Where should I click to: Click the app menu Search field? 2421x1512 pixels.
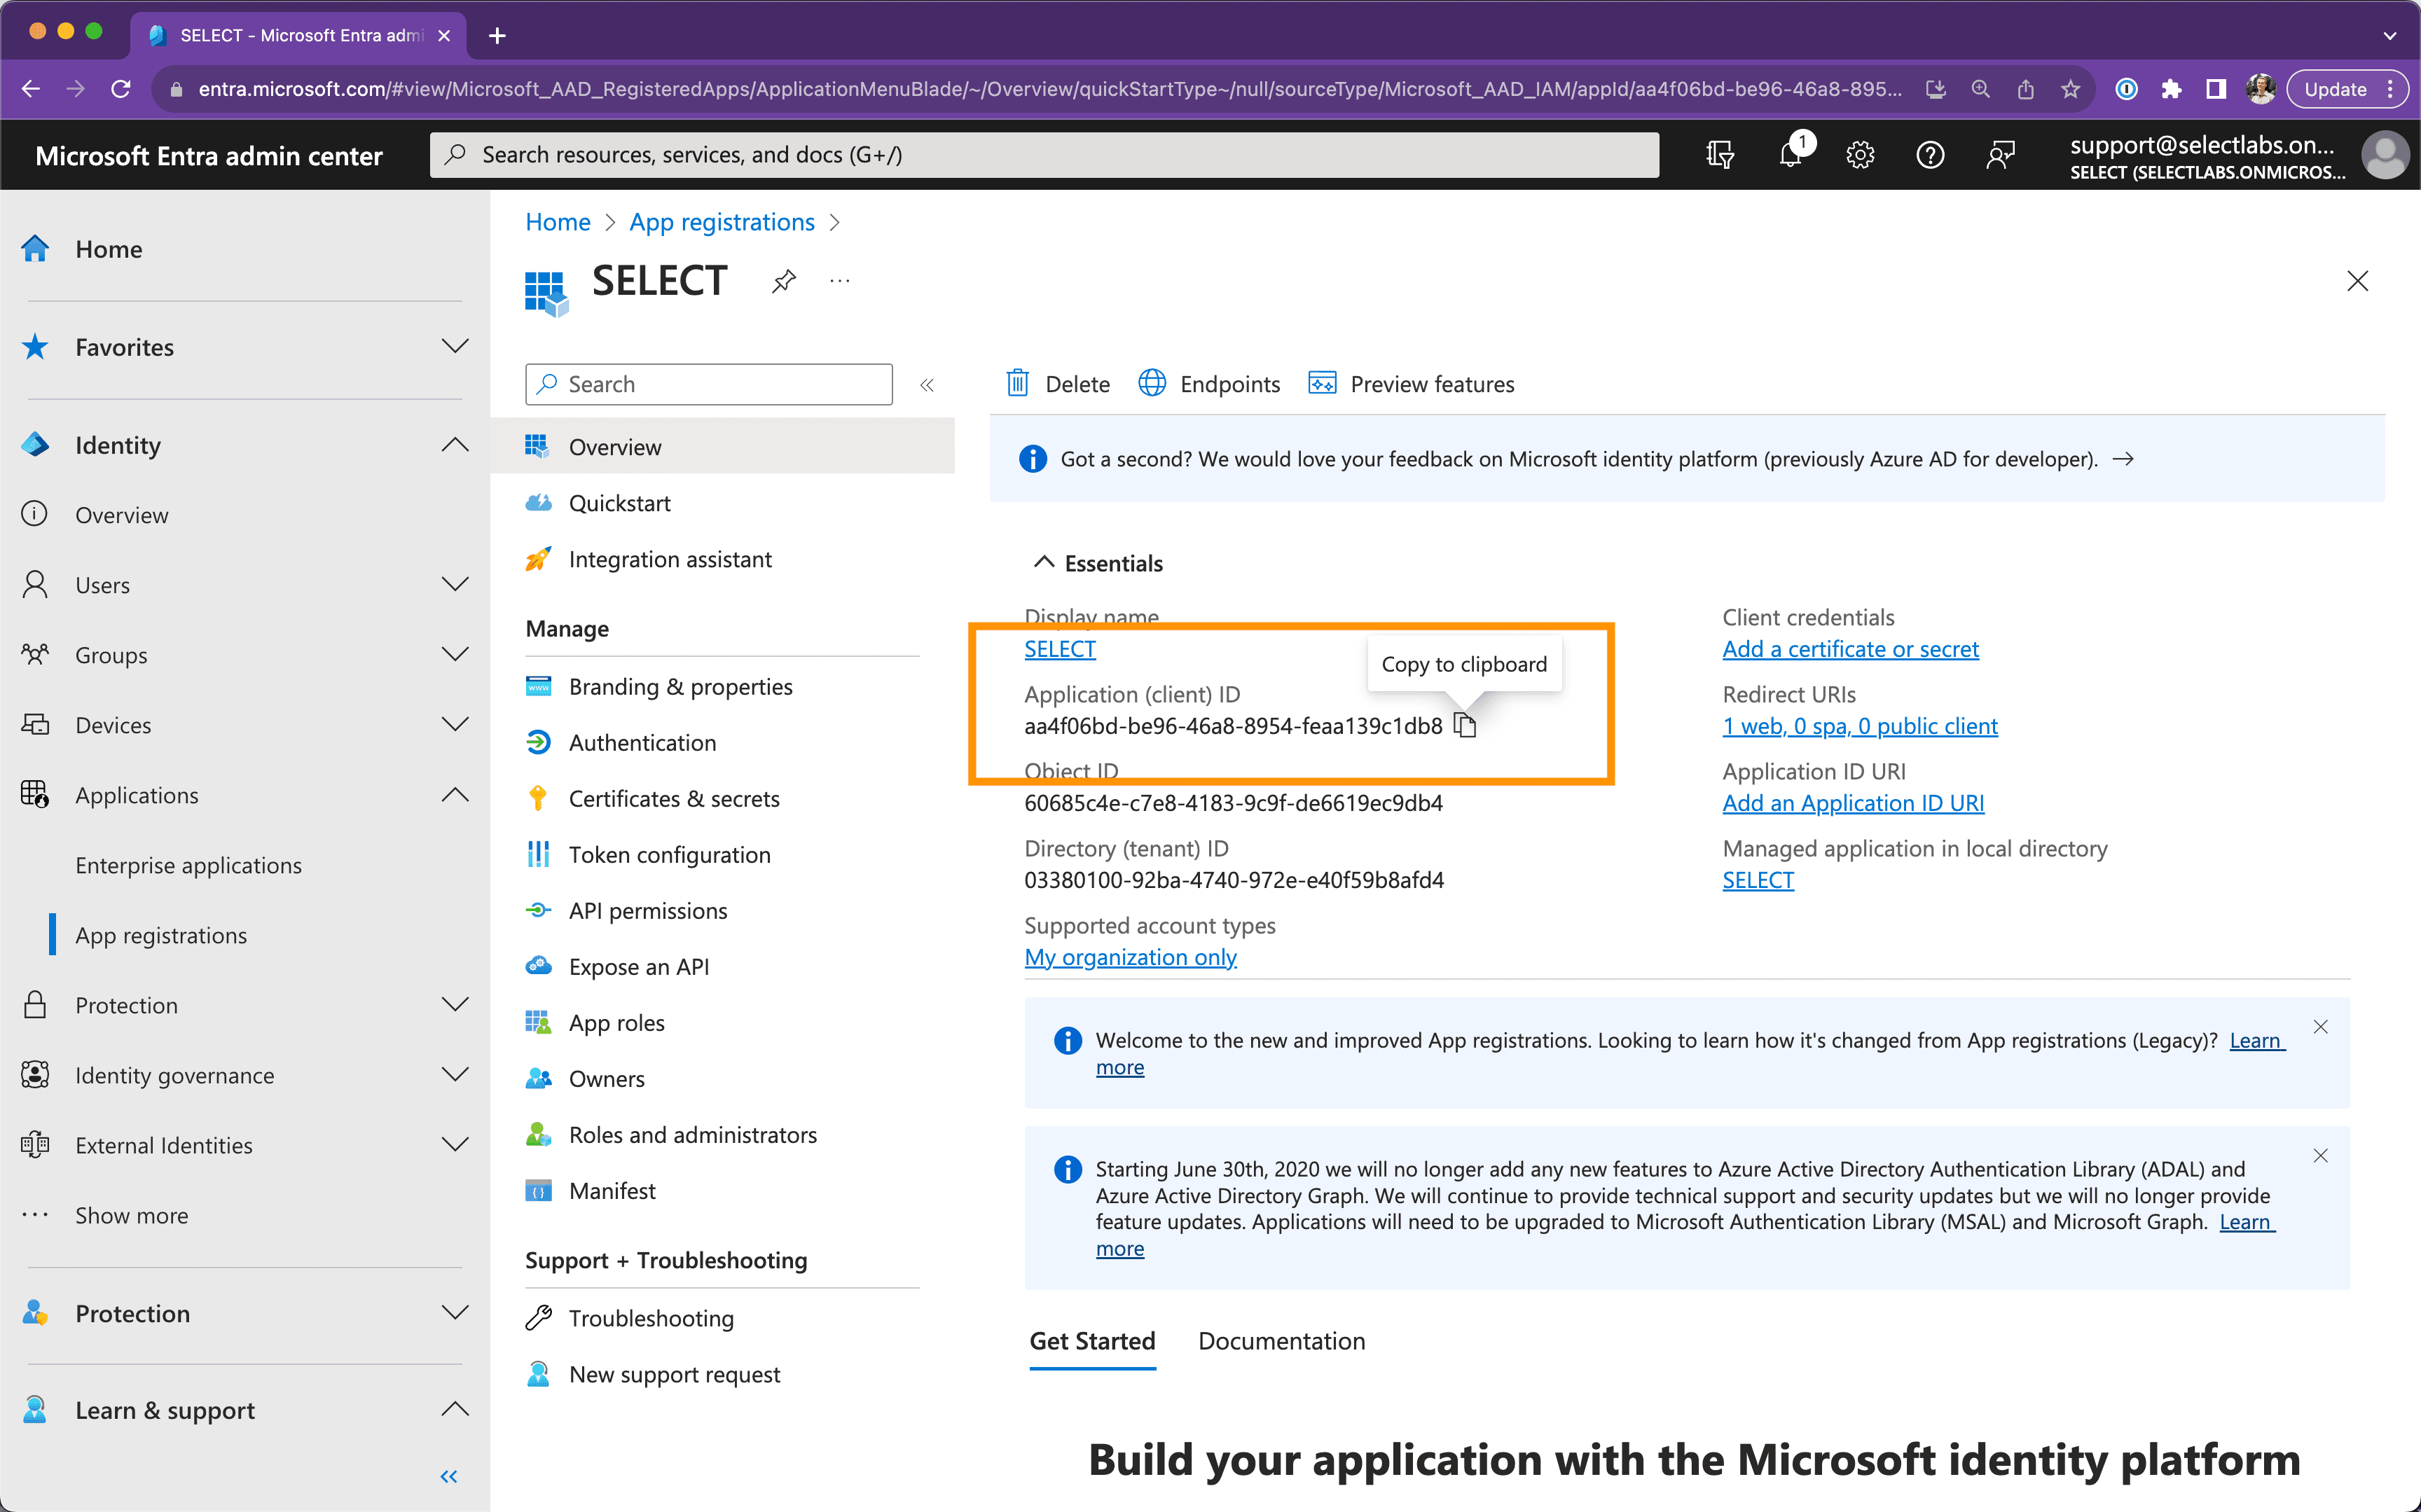pos(708,384)
